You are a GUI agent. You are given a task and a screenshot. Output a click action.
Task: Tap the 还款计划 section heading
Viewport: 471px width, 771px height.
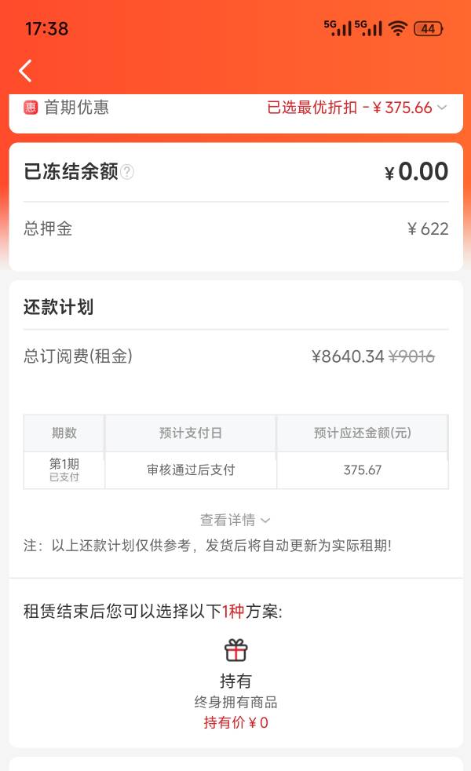59,307
